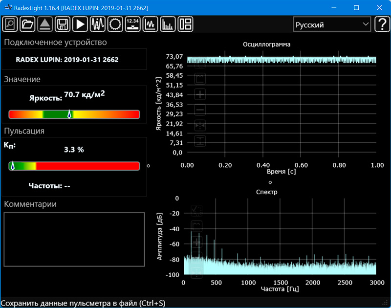Toggle the spectrum bar chart icon

[168, 24]
